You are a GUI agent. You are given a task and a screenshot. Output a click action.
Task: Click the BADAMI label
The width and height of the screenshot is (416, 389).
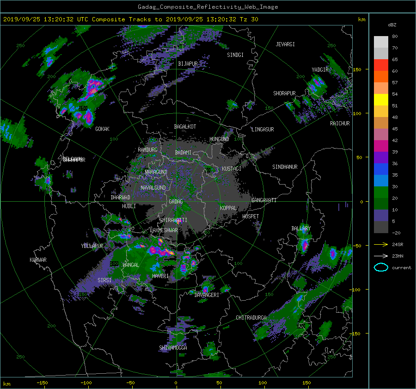click(183, 153)
